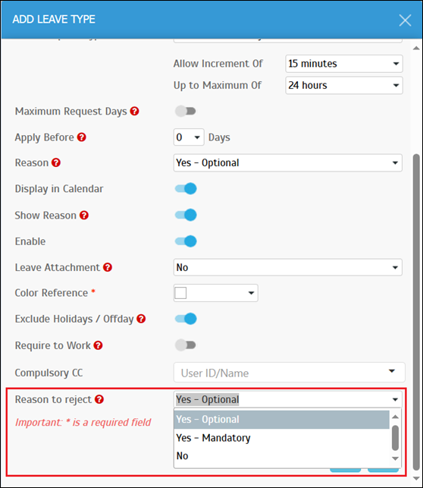Click the Reason field help icon
Viewport: 423px width, 488px height.
[56, 162]
